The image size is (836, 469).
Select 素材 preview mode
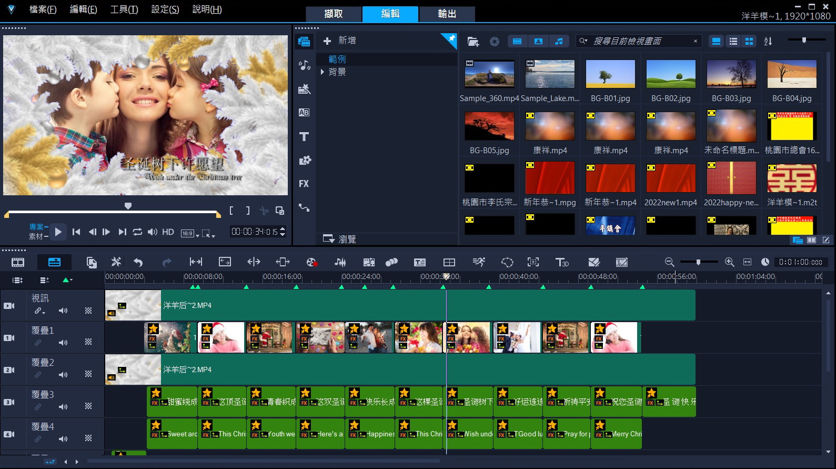coord(36,236)
